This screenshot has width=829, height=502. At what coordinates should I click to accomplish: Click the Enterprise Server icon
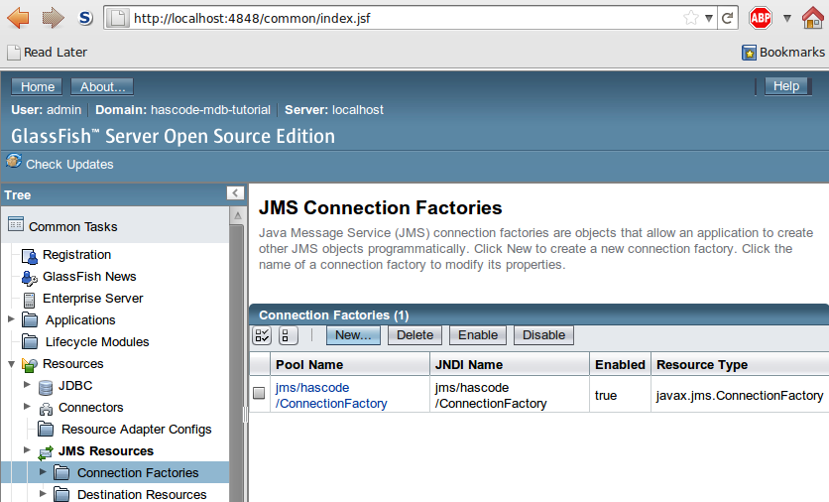29,300
